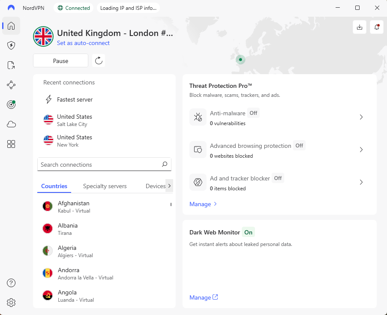
Task: Switch to the Specialty servers tab
Action: 105,186
